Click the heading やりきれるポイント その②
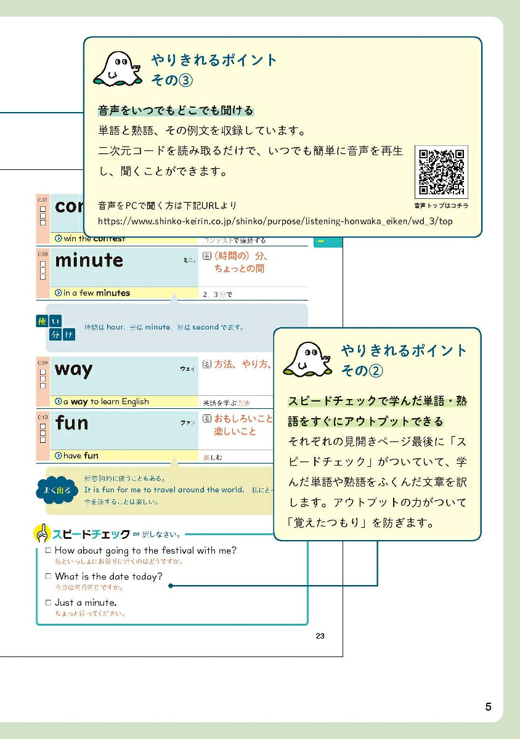Image resolution: width=520 pixels, height=739 pixels. click(x=404, y=360)
